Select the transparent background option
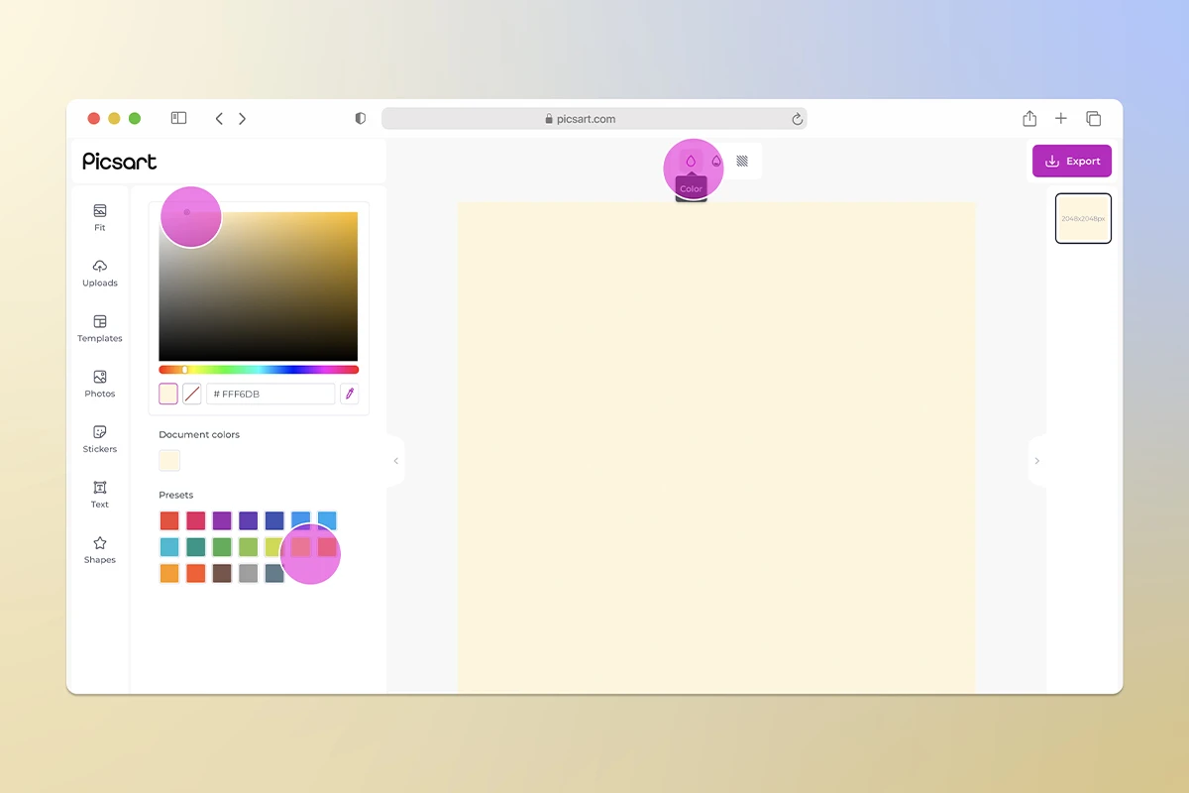The width and height of the screenshot is (1189, 793). 743,161
